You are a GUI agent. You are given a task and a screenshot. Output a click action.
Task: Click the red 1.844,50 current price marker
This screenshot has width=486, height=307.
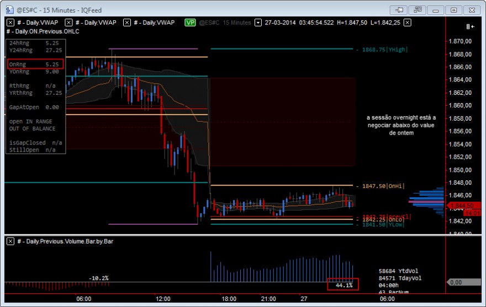pos(464,206)
